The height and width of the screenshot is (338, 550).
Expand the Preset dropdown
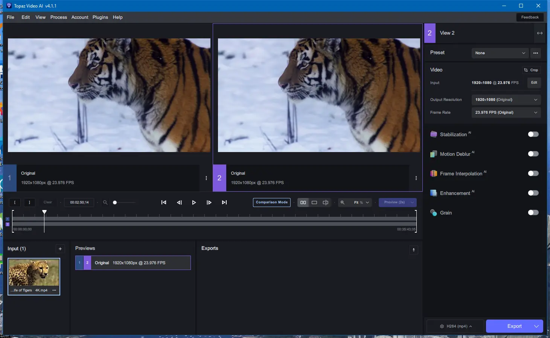[x=500, y=53]
